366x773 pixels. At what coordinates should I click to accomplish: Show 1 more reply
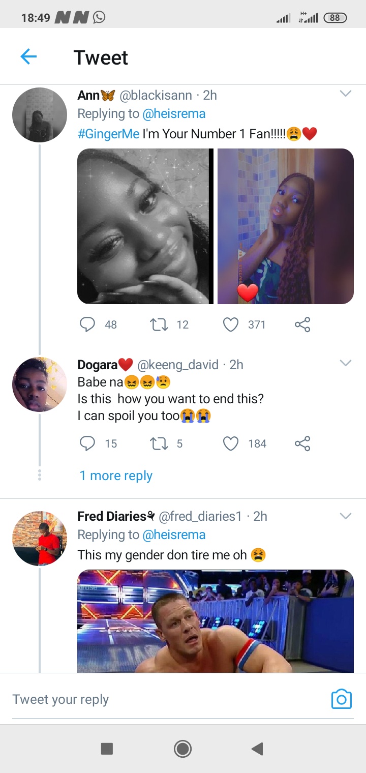[x=116, y=475]
